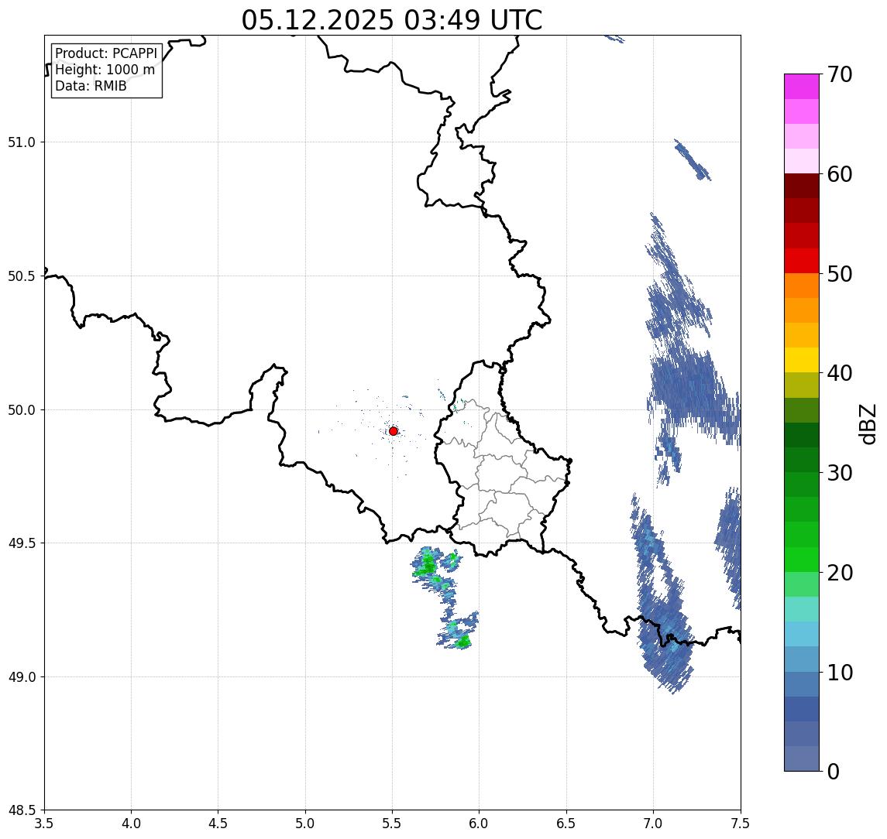Click the latitude axis label 50.5

coord(22,276)
